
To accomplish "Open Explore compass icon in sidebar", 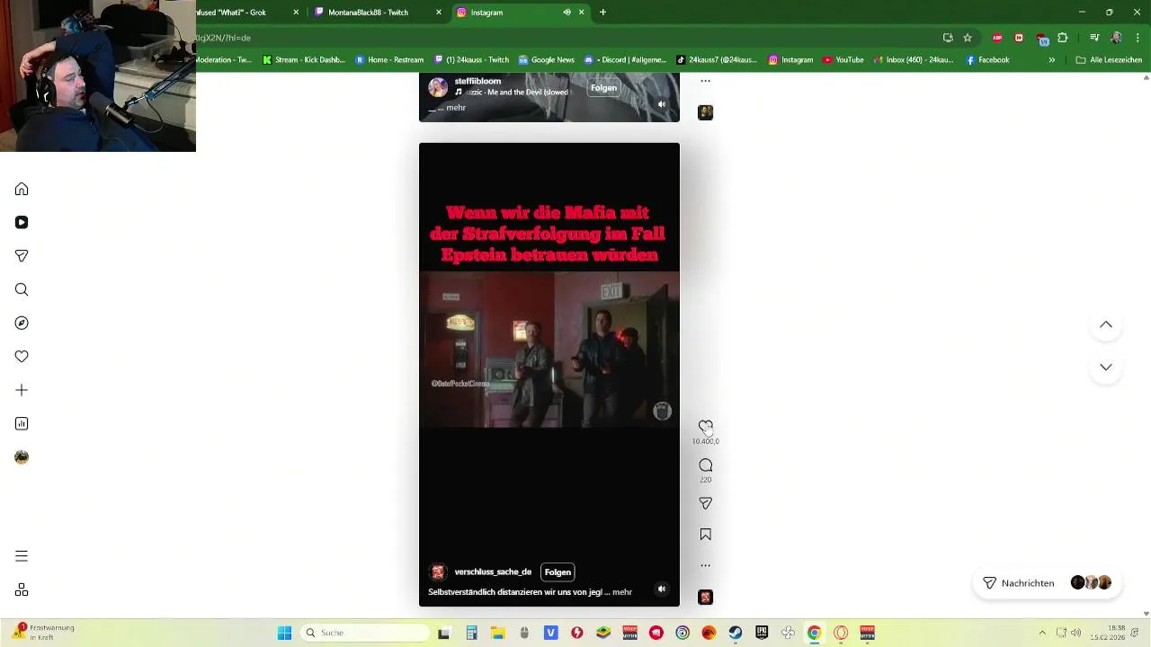I will [22, 323].
